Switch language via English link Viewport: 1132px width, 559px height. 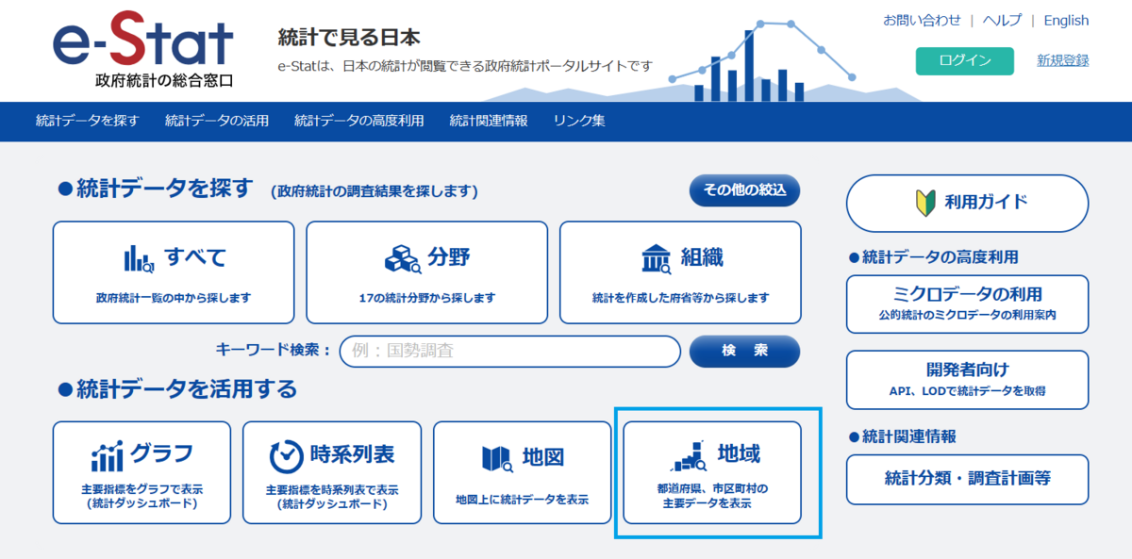pyautogui.click(x=1066, y=20)
